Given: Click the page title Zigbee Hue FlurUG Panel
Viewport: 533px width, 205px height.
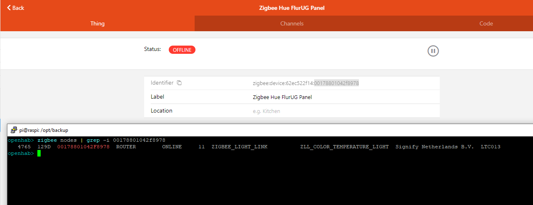Looking at the screenshot, I should coord(292,8).
